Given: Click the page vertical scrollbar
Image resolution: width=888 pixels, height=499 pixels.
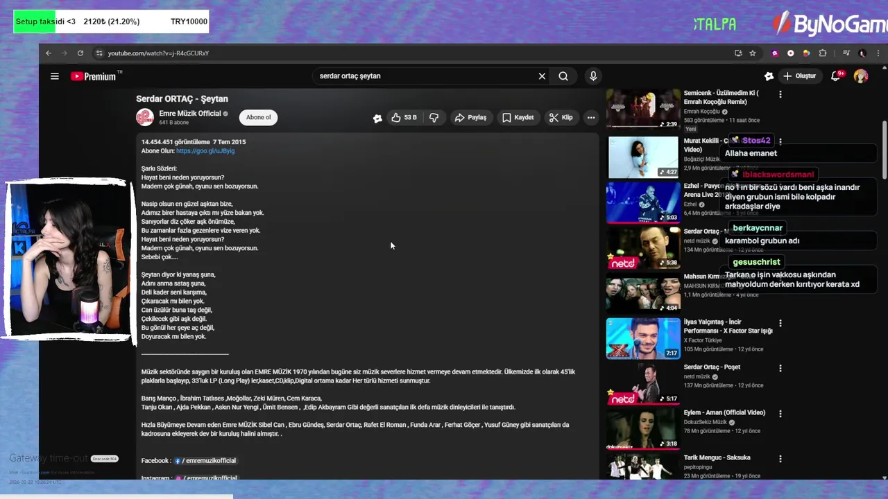Looking at the screenshot, I should point(884,149).
